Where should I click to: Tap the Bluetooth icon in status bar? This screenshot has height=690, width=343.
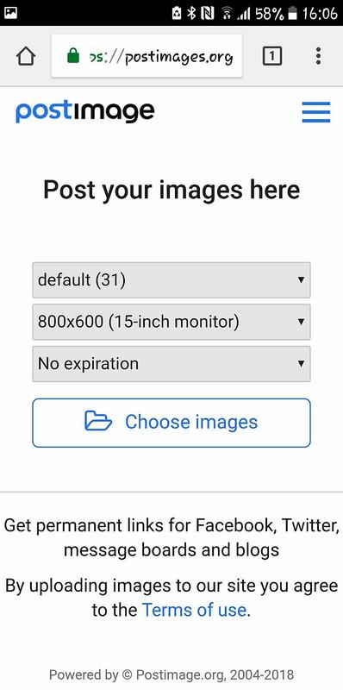point(191,13)
